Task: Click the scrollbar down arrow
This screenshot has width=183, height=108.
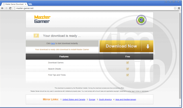Action: pyautogui.click(x=180, y=106)
